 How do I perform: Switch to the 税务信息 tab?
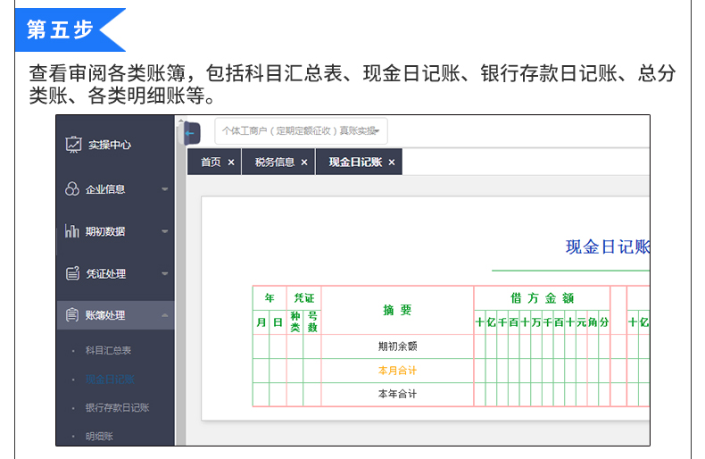coord(275,163)
